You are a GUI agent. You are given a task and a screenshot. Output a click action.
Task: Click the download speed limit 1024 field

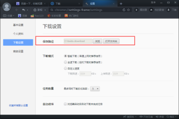85,74
